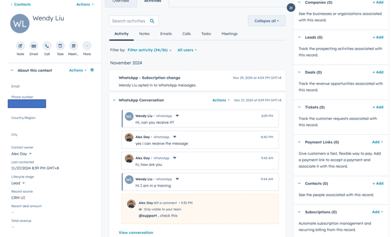Screen dimensions: 391x237
Task: Click + Add in Contacts section
Action: 378,183
